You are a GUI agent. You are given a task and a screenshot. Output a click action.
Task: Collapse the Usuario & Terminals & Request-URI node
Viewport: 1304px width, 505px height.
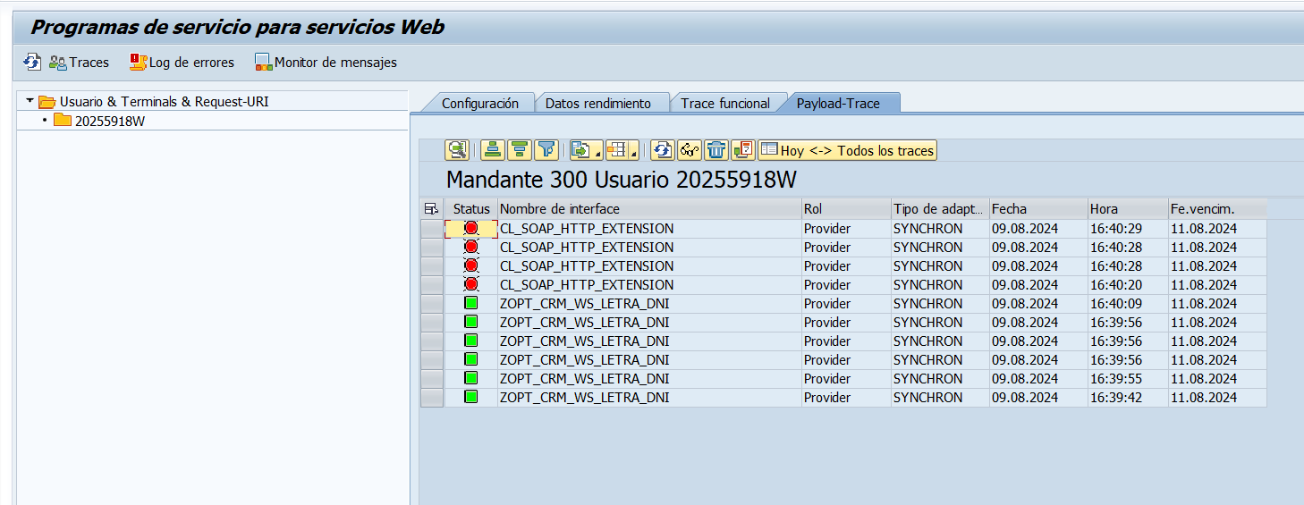pyautogui.click(x=30, y=102)
